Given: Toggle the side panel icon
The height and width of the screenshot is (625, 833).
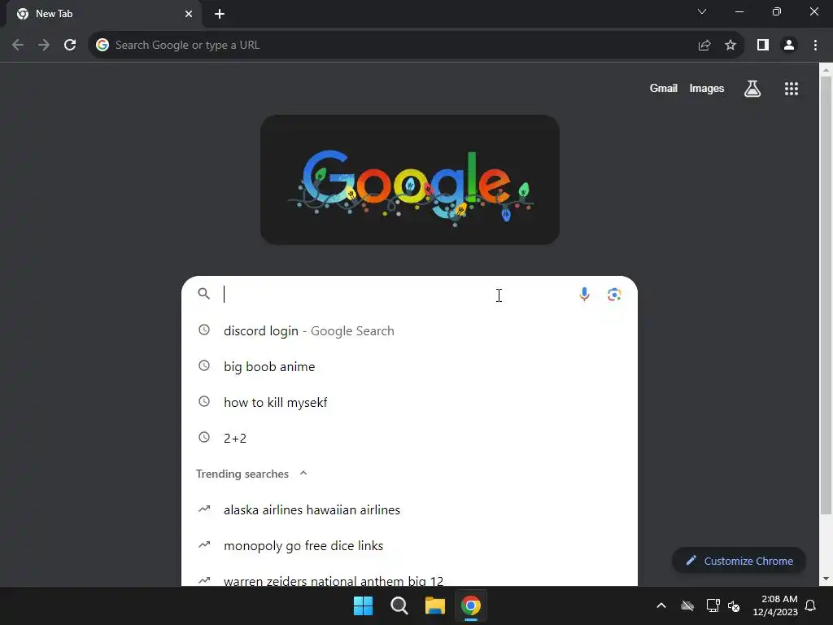Looking at the screenshot, I should 763,46.
